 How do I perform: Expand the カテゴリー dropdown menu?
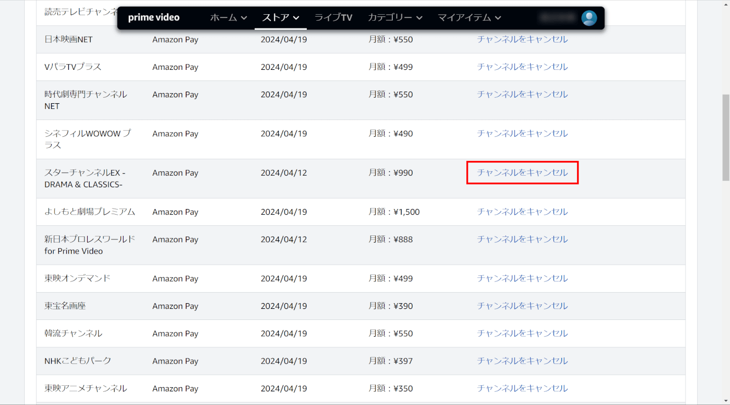(395, 18)
